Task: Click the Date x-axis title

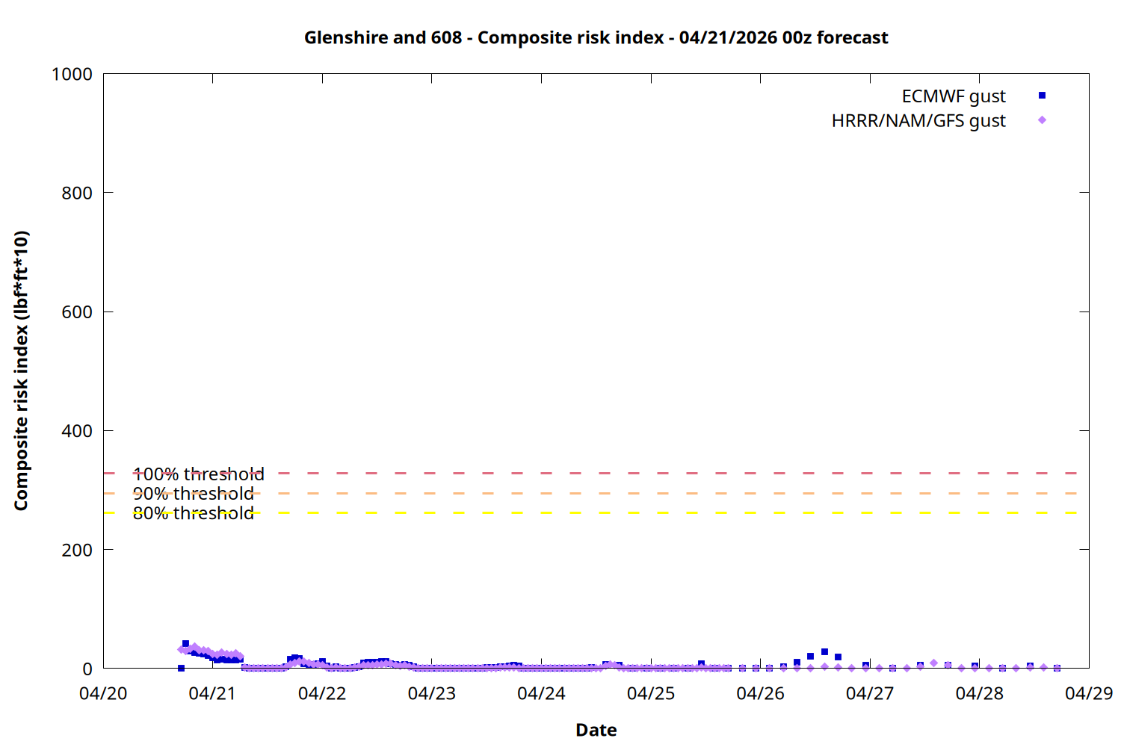Action: (596, 730)
